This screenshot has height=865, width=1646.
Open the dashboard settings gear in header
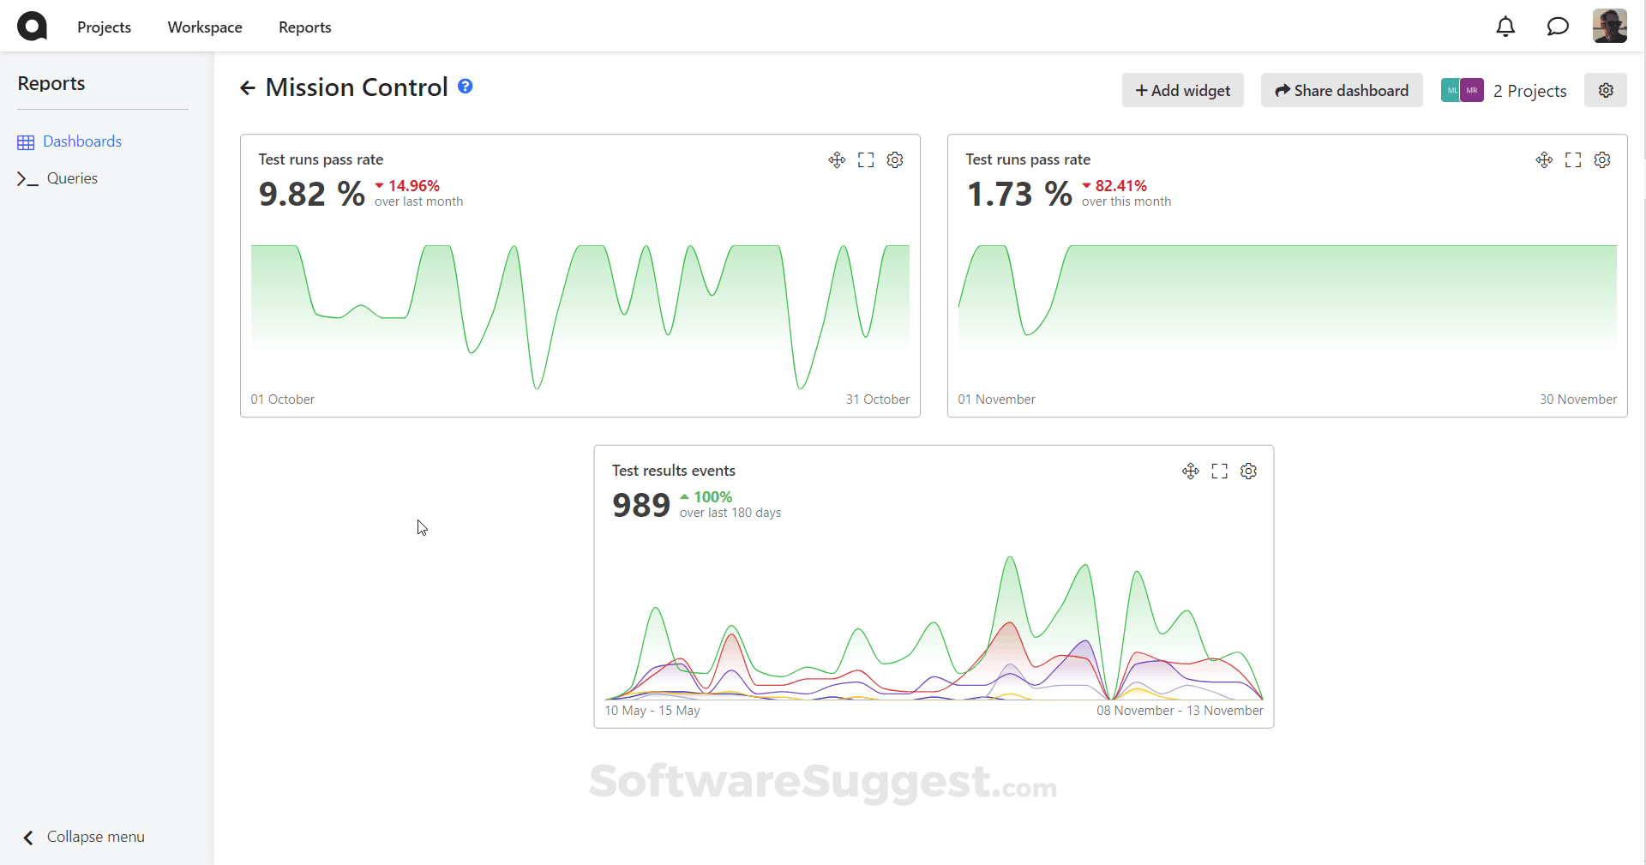pos(1606,90)
